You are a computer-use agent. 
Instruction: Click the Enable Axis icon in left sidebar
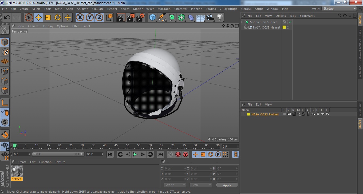(5, 103)
